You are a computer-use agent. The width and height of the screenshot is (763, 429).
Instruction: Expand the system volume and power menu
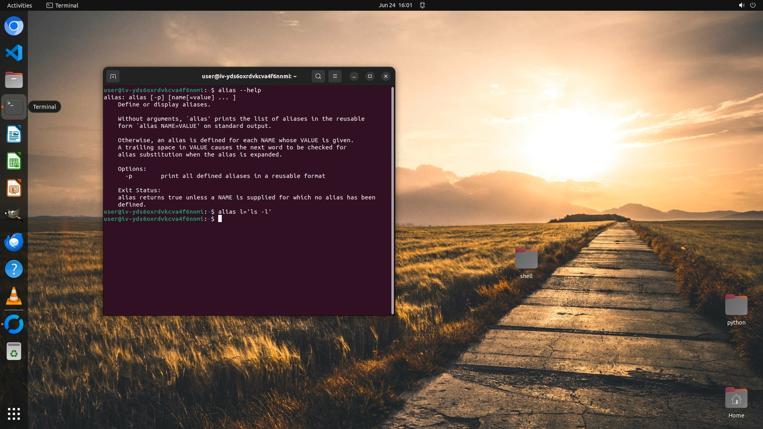[747, 5]
